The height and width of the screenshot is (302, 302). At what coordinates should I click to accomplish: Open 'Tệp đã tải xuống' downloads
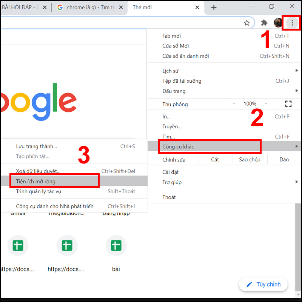pos(224,81)
